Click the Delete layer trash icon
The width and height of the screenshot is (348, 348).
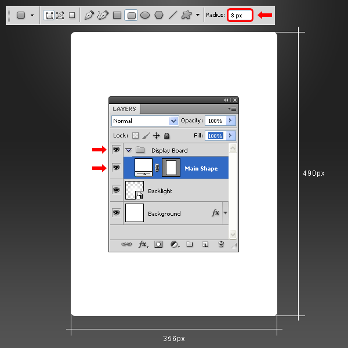point(221,245)
